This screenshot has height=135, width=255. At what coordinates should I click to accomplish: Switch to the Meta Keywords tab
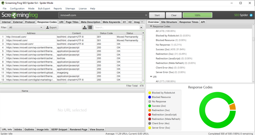tap(112, 22)
